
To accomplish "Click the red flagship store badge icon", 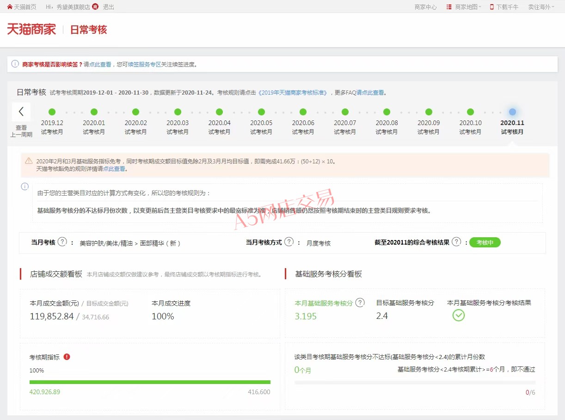I will pos(95,7).
